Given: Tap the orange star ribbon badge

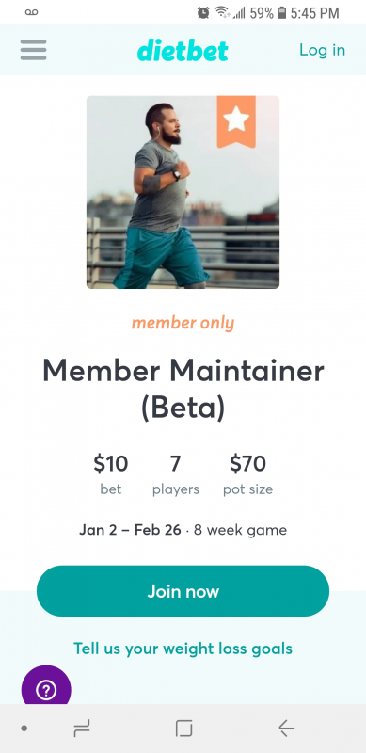Looking at the screenshot, I should point(236,121).
